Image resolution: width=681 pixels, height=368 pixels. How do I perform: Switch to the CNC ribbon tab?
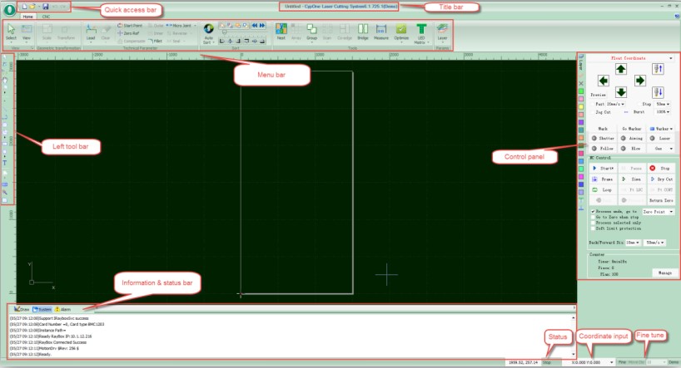click(x=46, y=16)
